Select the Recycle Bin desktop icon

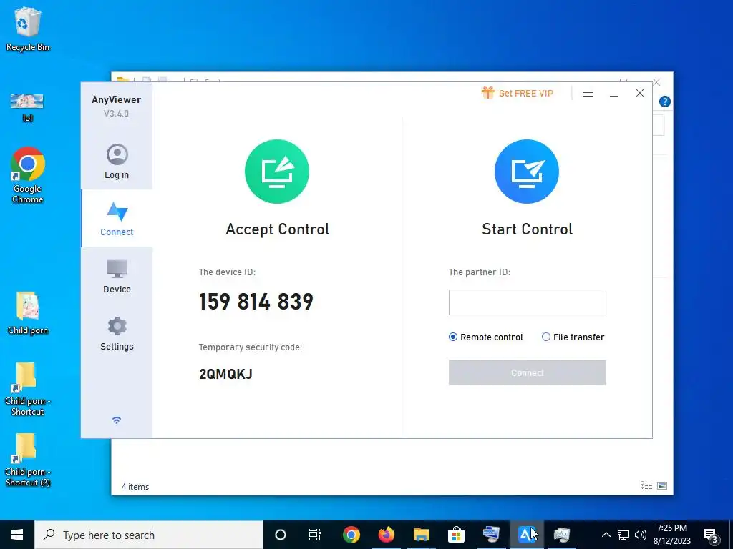[28, 29]
